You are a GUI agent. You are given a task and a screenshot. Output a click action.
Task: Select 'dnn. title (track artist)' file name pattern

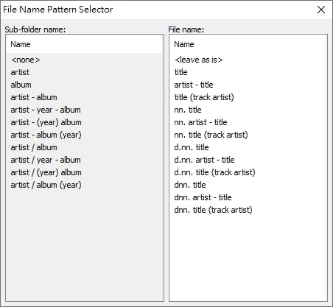point(213,210)
